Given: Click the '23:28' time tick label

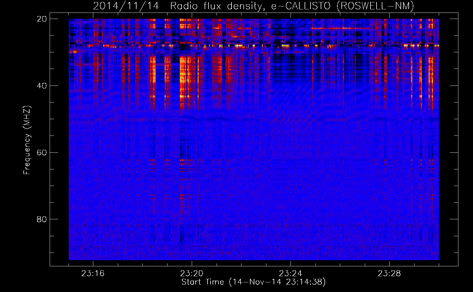Looking at the screenshot, I should coord(389,274).
